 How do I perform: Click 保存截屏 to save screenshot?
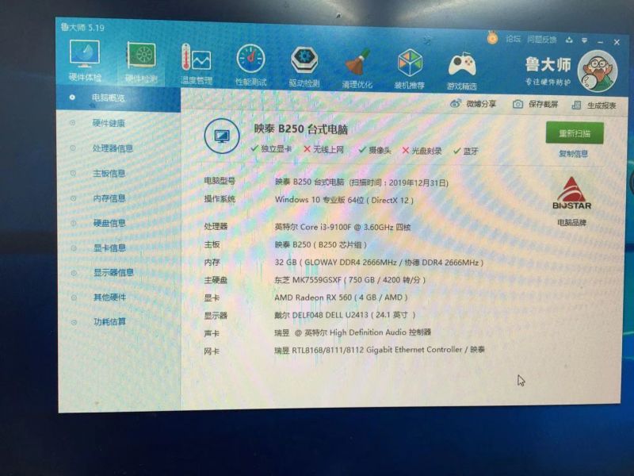[536, 105]
